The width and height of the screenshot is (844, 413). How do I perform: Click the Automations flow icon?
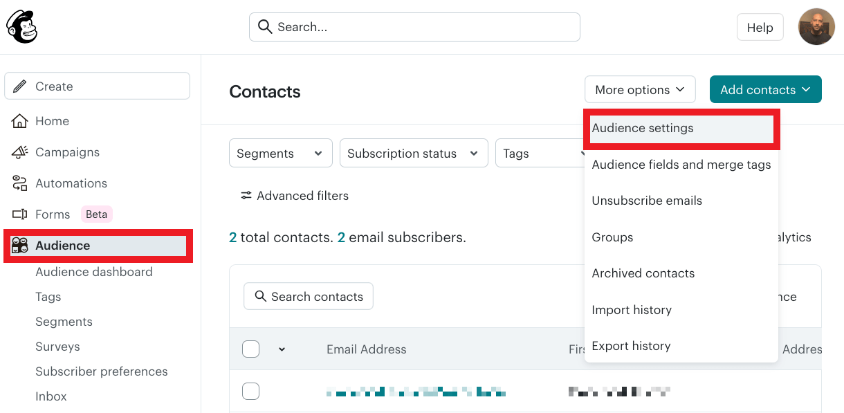tap(19, 183)
